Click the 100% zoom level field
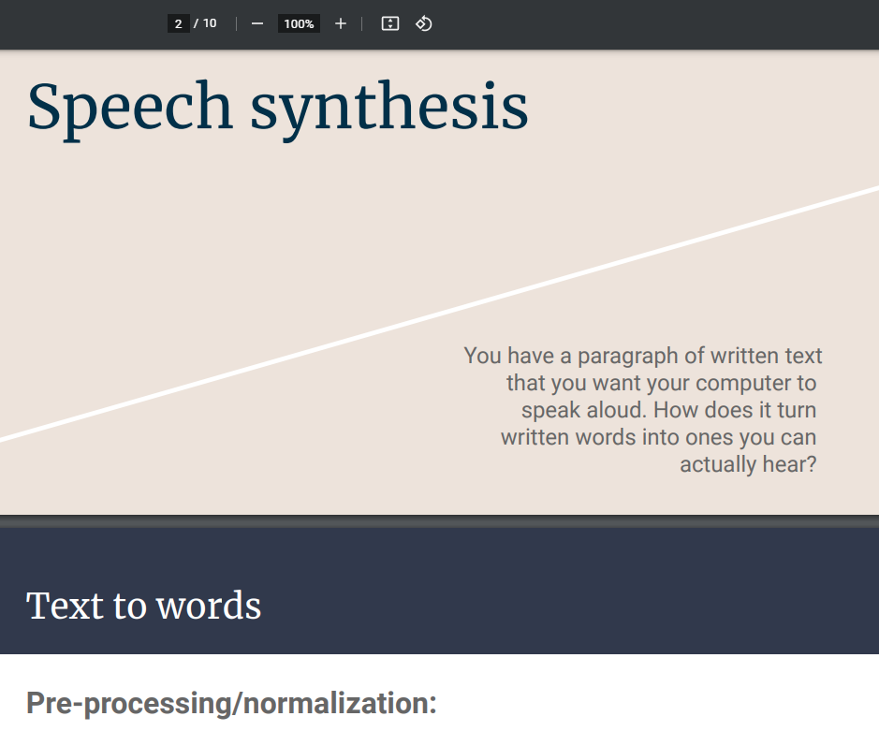Screen dimensions: 879x731 pos(299,23)
